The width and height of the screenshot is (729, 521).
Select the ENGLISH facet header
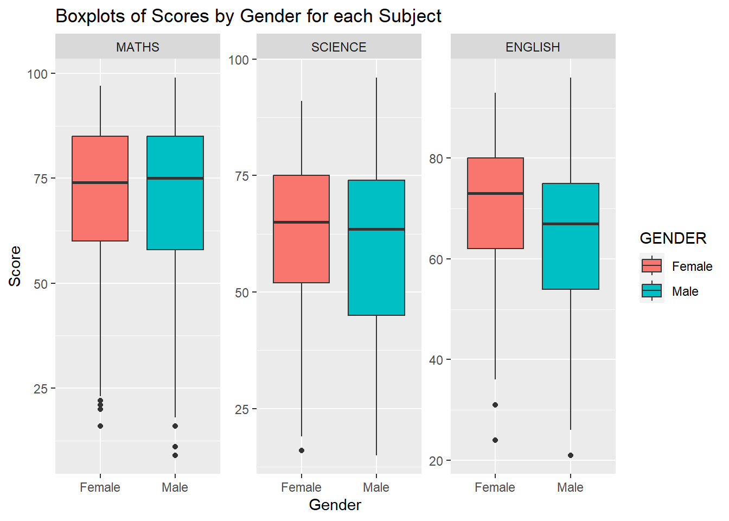coord(533,47)
